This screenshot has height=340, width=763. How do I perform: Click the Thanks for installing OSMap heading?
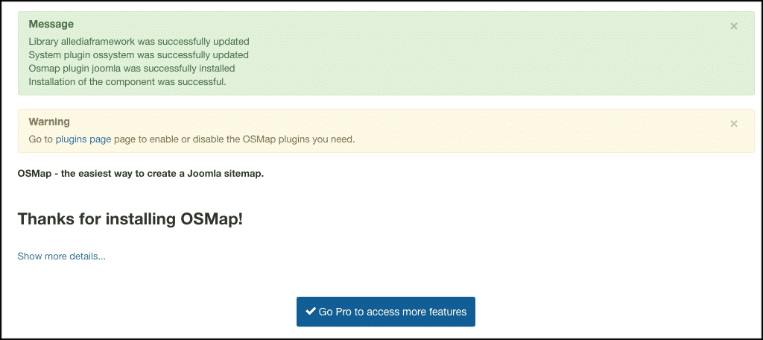pos(130,219)
